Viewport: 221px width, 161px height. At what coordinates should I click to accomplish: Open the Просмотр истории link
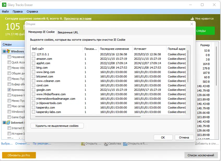tap(77, 19)
